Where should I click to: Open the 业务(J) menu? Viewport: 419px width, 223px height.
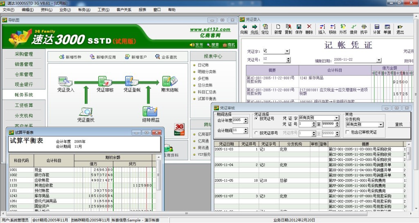[x=65, y=10]
